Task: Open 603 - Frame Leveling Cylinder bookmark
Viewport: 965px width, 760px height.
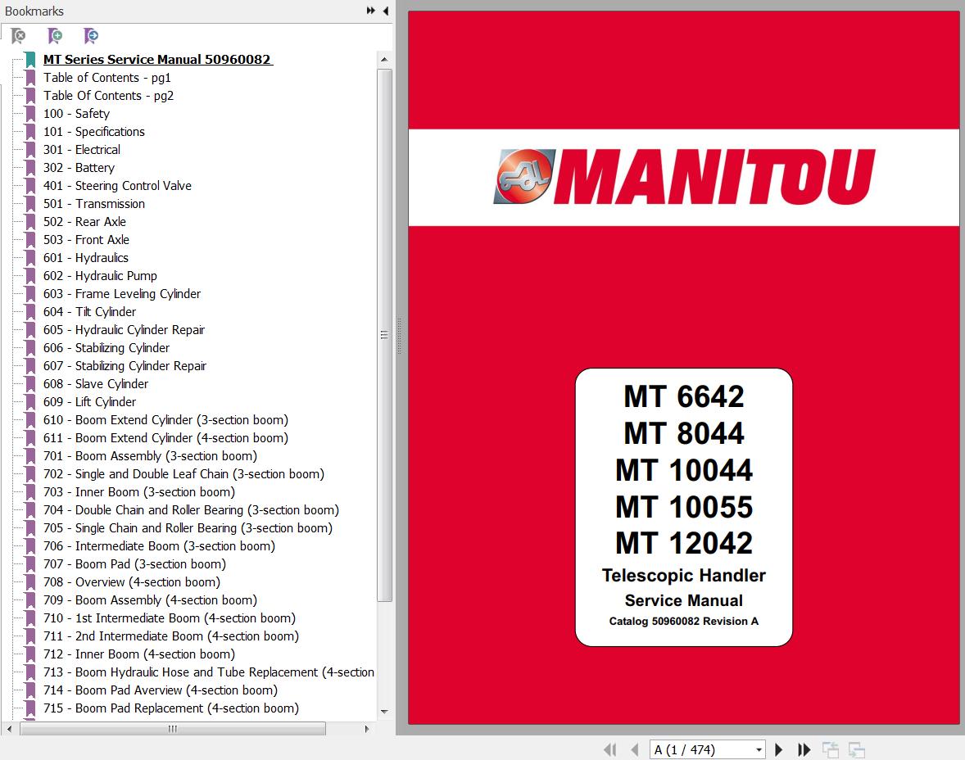Action: click(122, 293)
